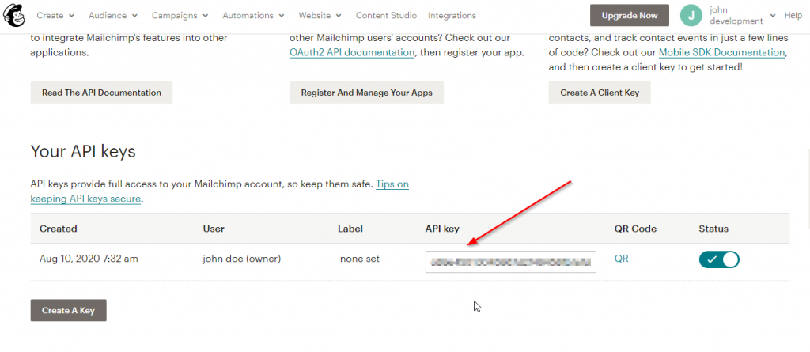This screenshot has height=352, width=810.
Task: Click the 'Your API keys' heading
Action: [x=83, y=151]
